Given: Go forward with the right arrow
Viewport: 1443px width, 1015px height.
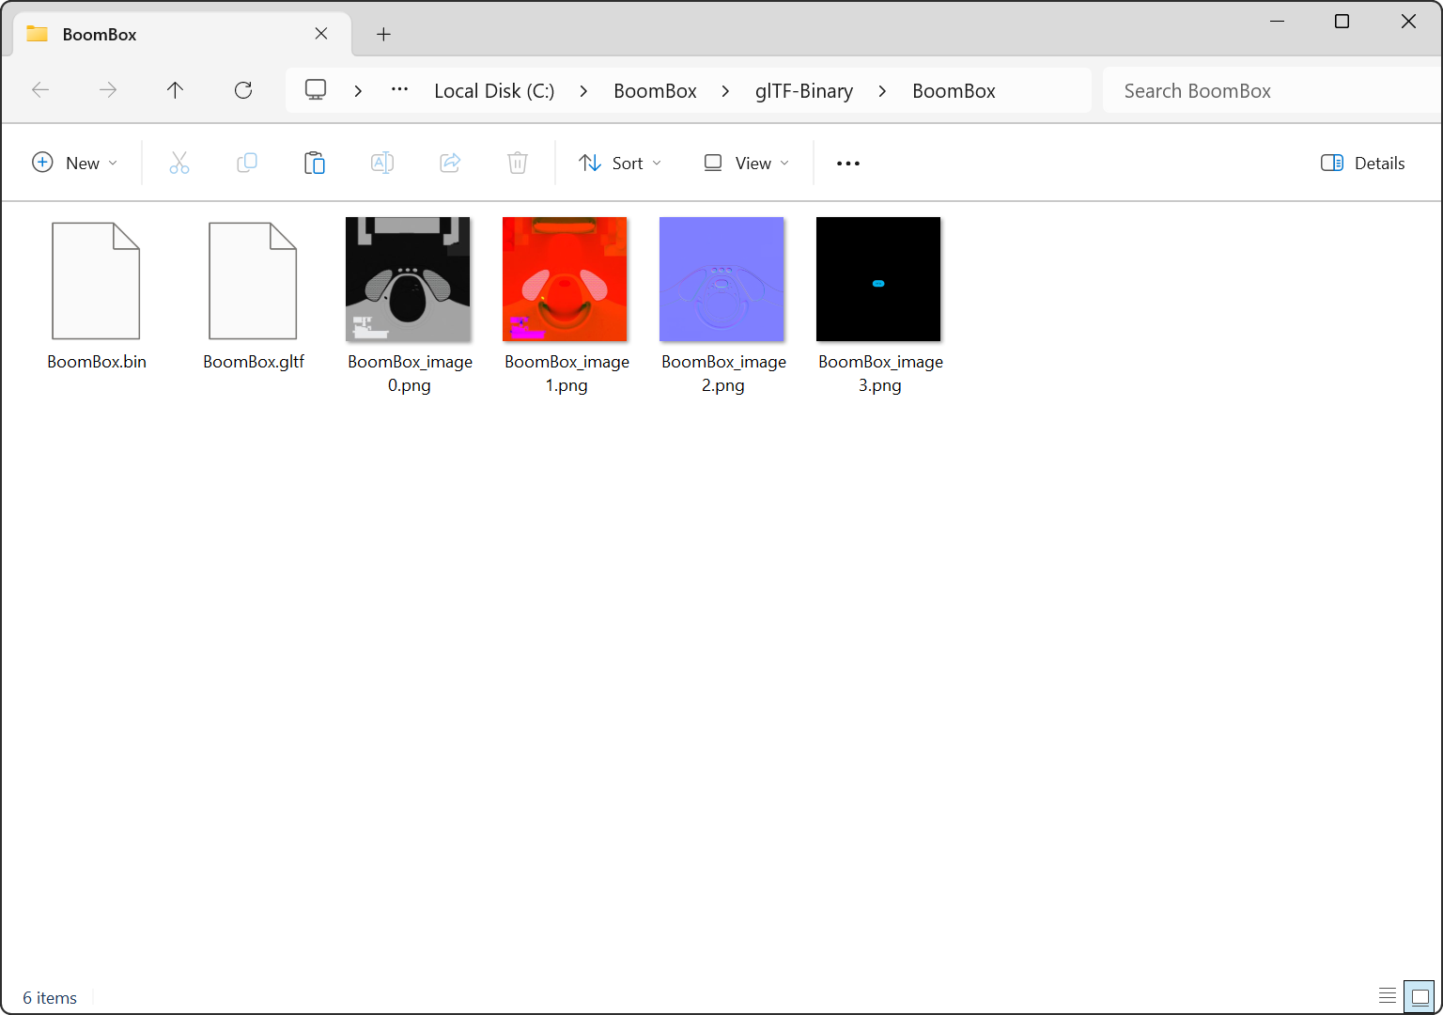Looking at the screenshot, I should 108,90.
